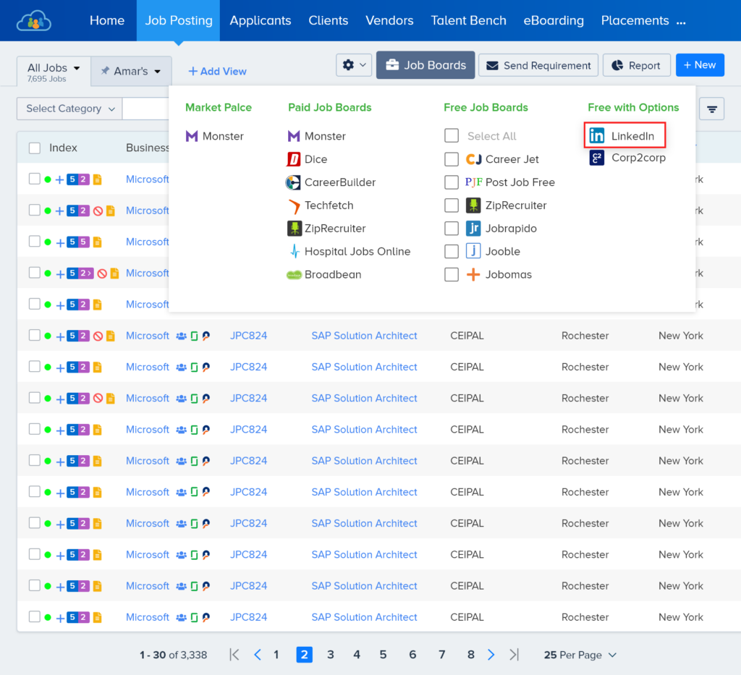Click the plus icon in the row with 5 5 badges

(x=60, y=243)
